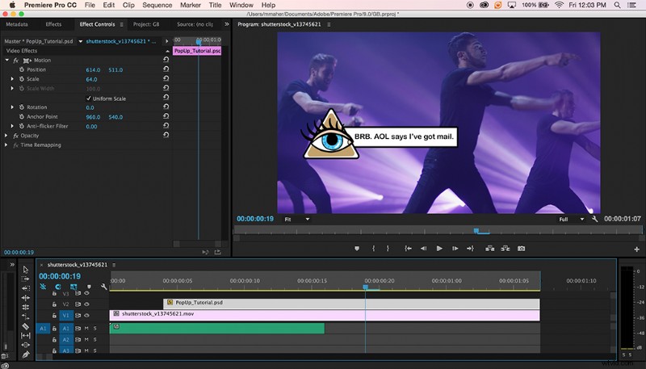Screen dimensions: 646x369
Task: Open Timeline display settings wrench
Action: tap(104, 286)
